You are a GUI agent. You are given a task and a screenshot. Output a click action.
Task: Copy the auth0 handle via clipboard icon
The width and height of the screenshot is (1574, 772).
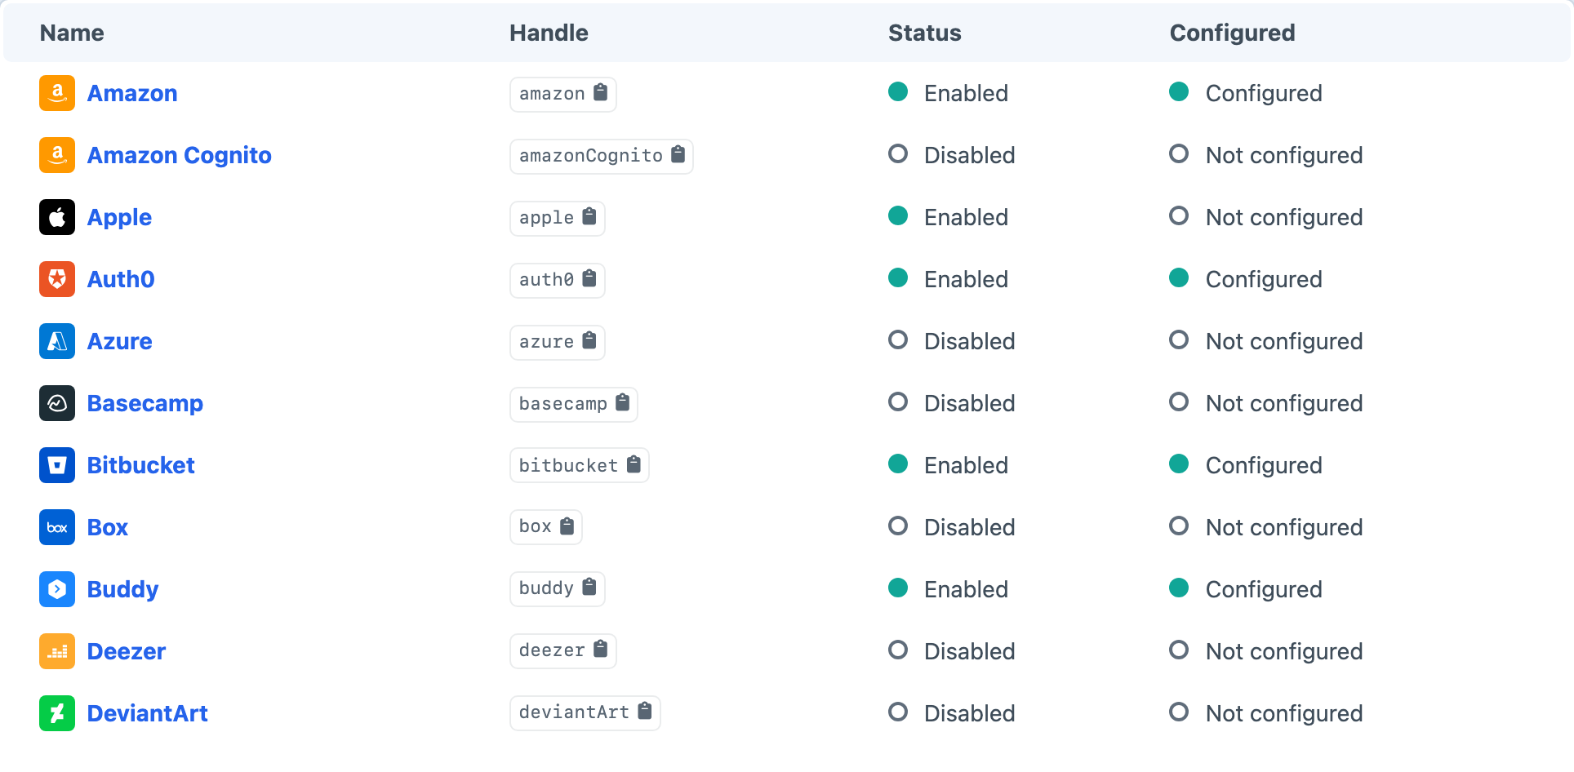(589, 278)
